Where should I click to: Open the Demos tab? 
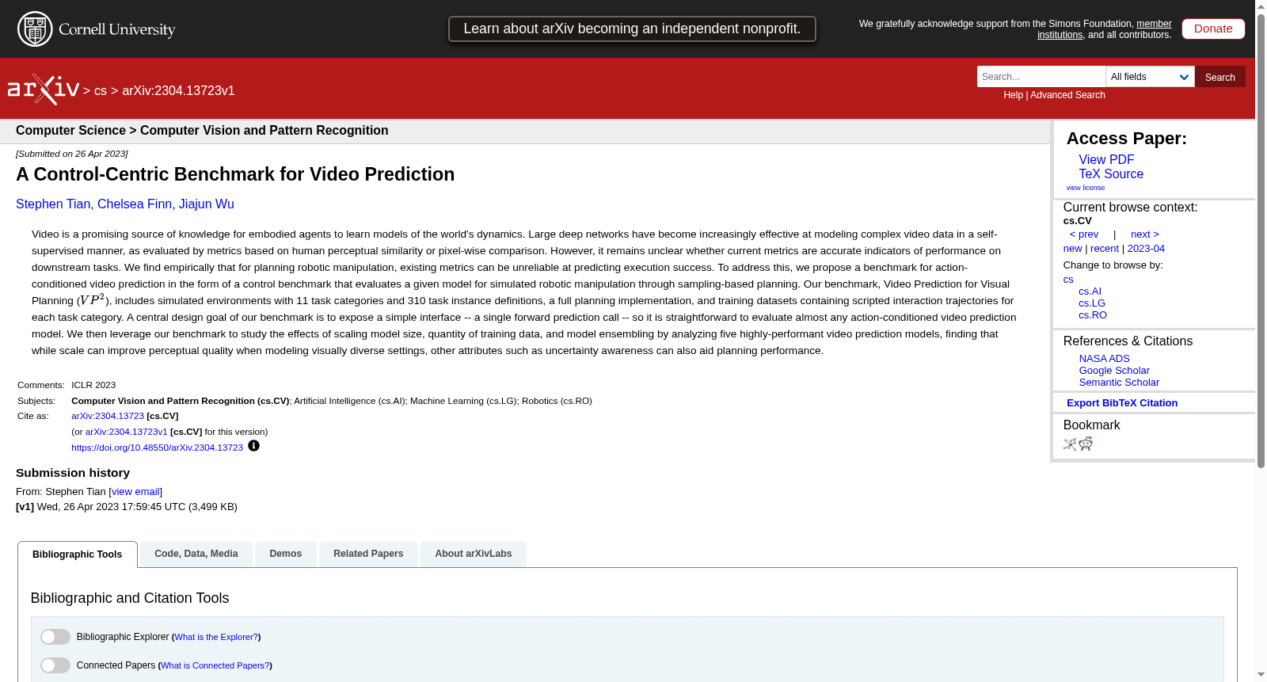(x=286, y=554)
